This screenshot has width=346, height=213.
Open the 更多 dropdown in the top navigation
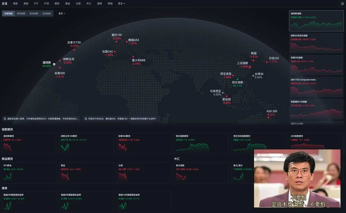point(121,3)
